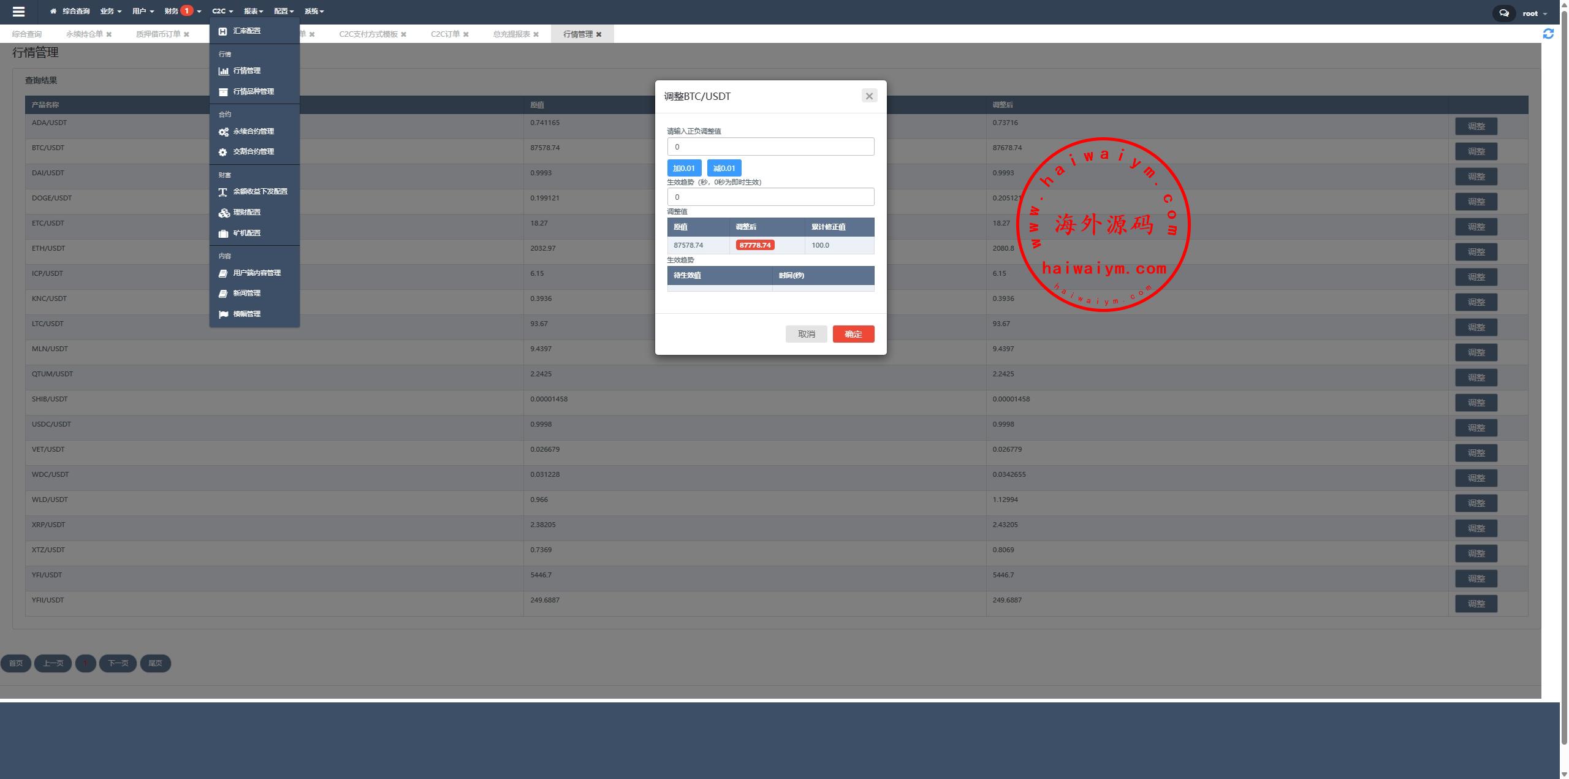Click the 行情管理 chart icon in the menu
1569x779 pixels.
point(223,71)
